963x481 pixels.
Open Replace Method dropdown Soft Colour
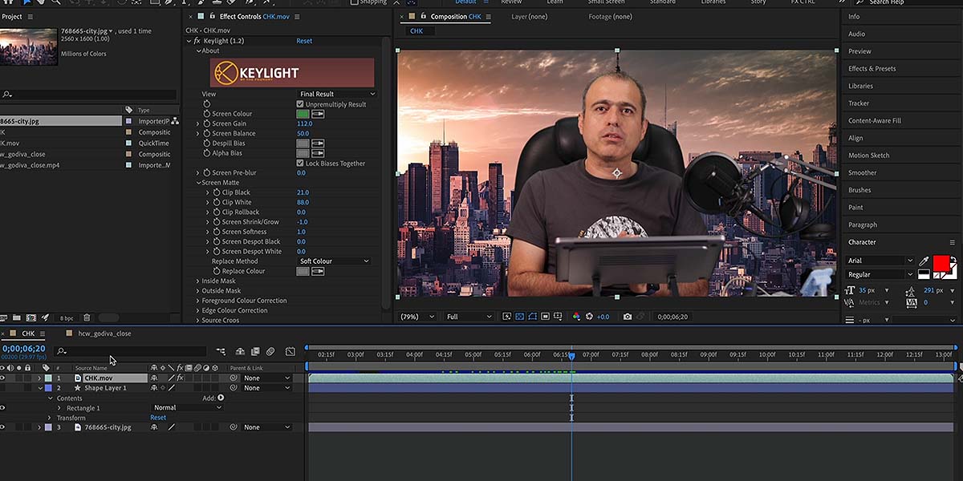click(334, 261)
